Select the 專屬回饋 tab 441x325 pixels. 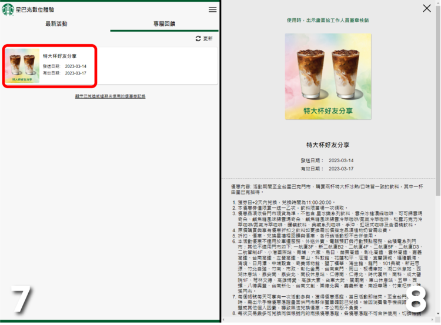tap(164, 24)
